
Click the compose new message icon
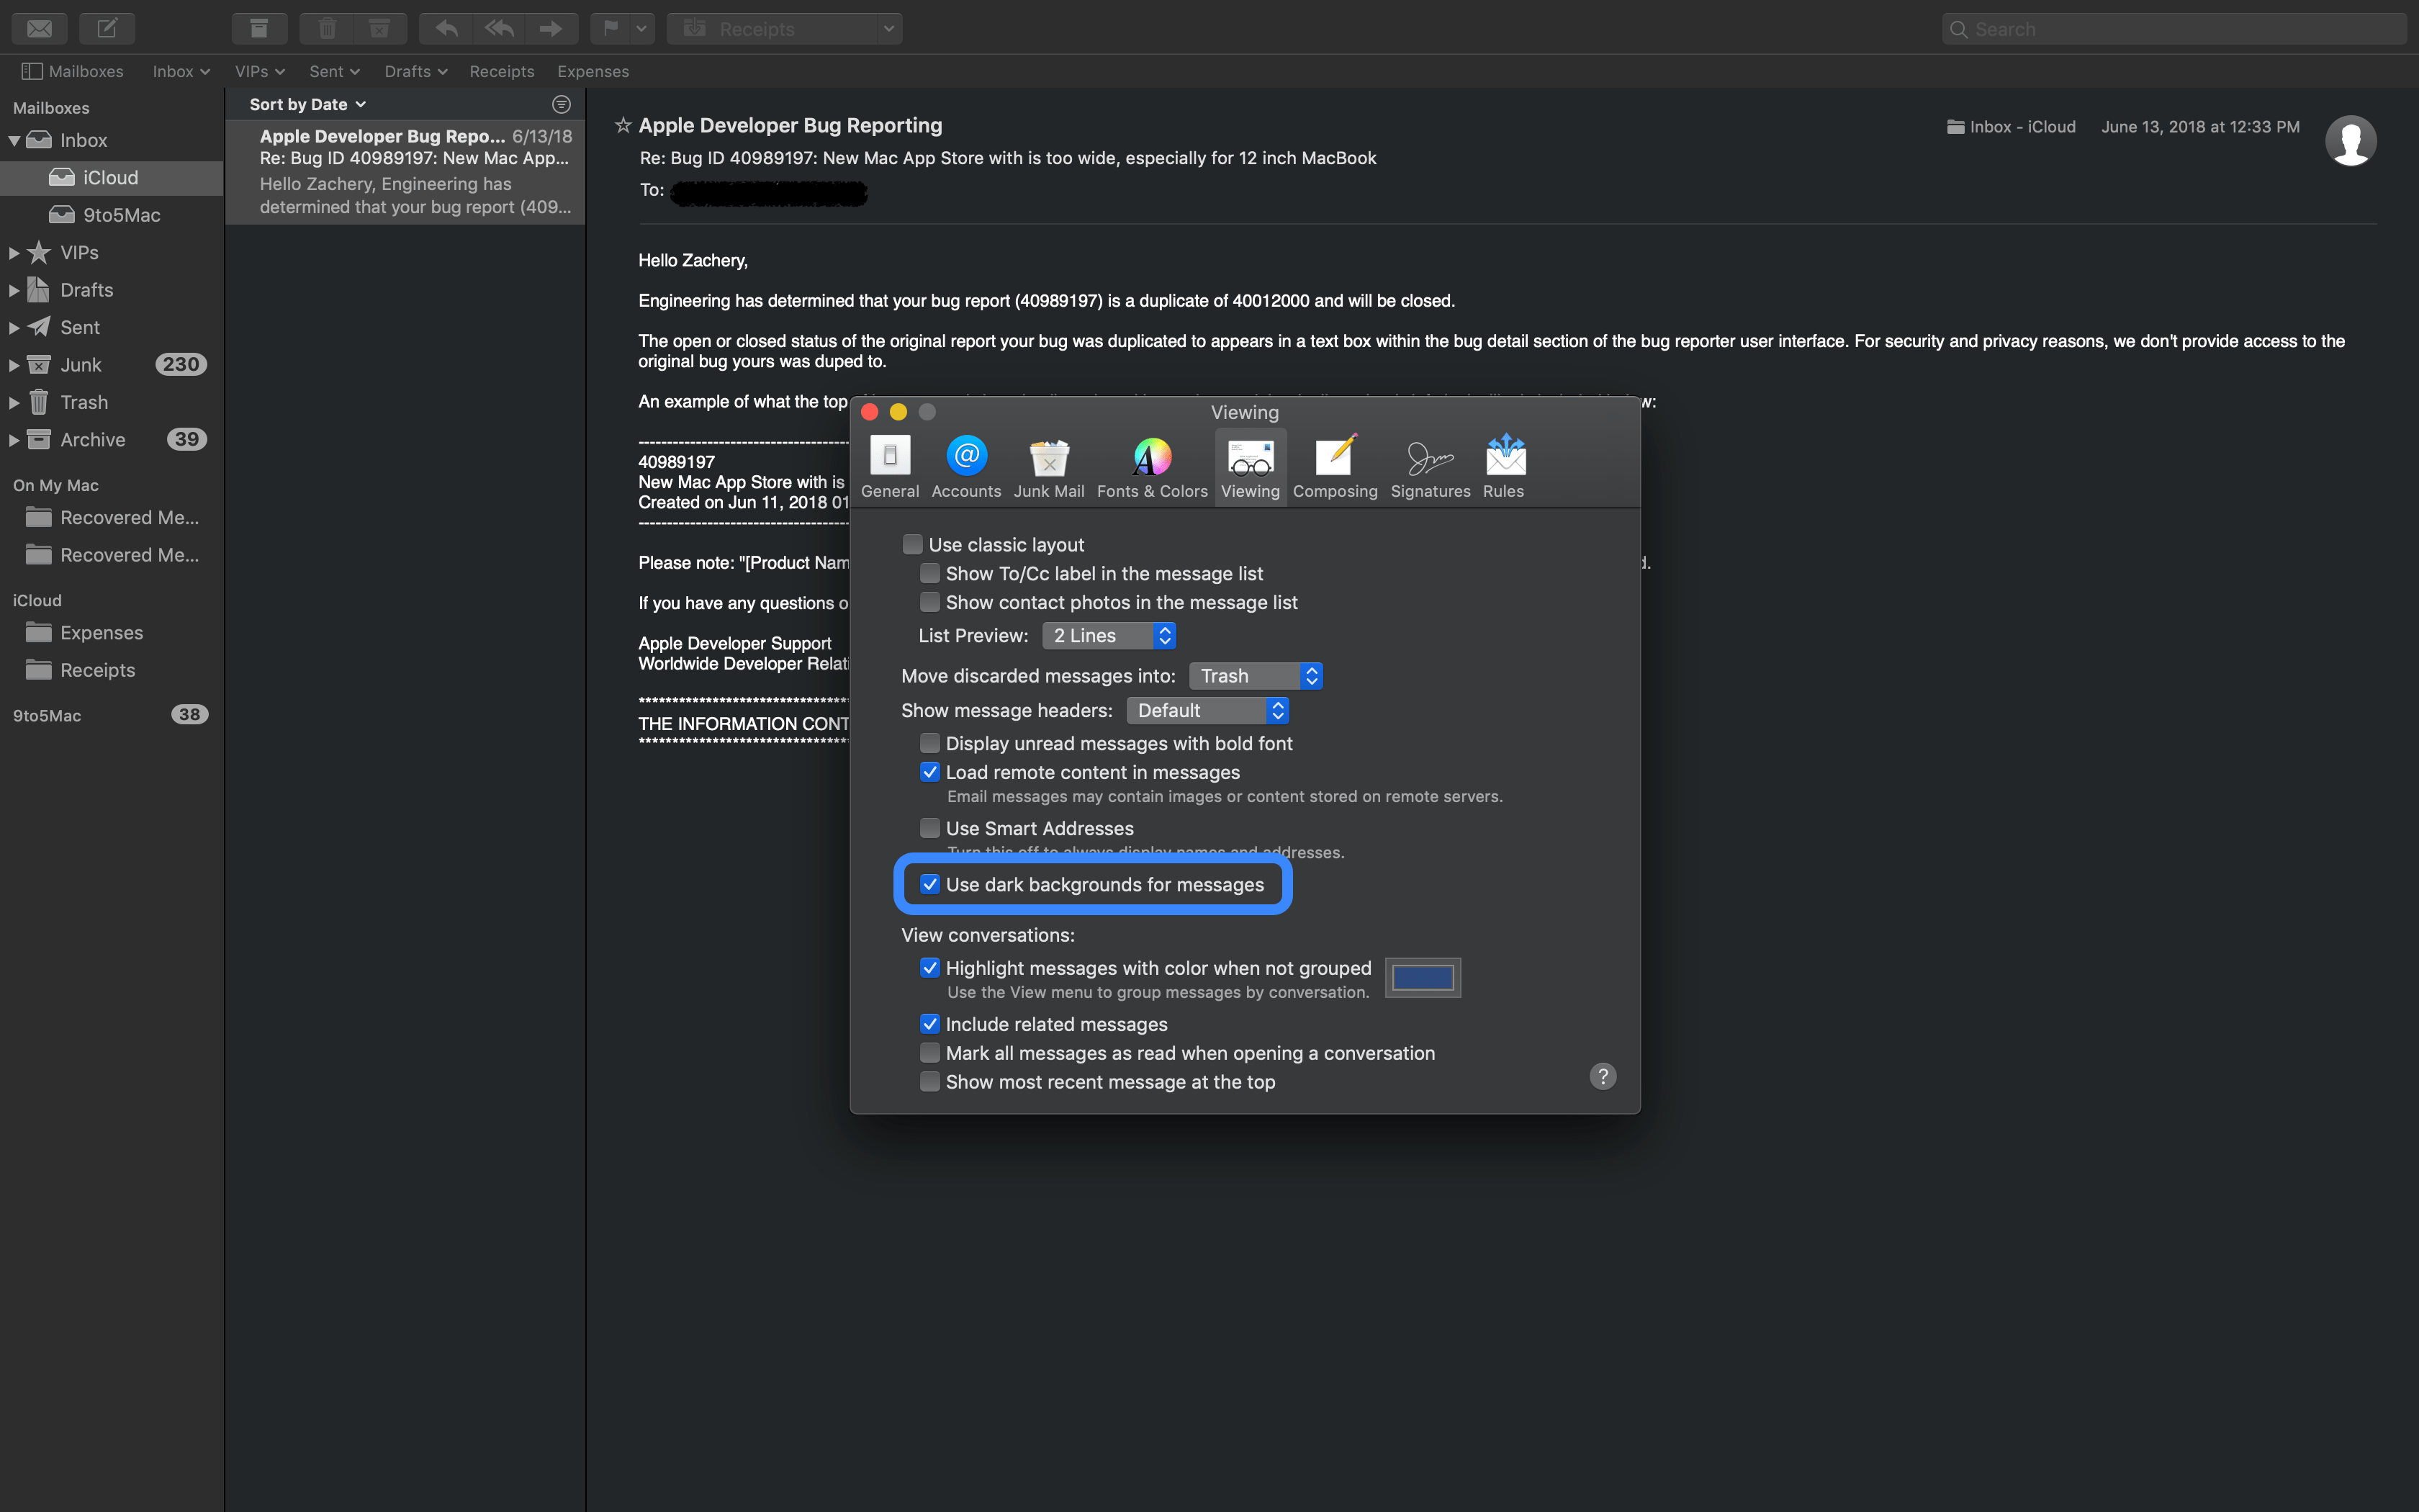[x=107, y=28]
